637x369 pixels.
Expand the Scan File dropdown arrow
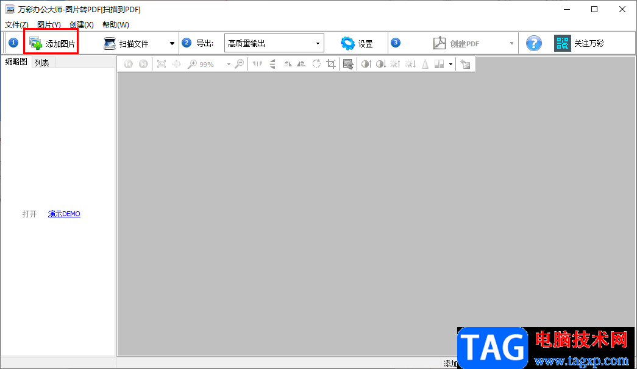tap(172, 43)
